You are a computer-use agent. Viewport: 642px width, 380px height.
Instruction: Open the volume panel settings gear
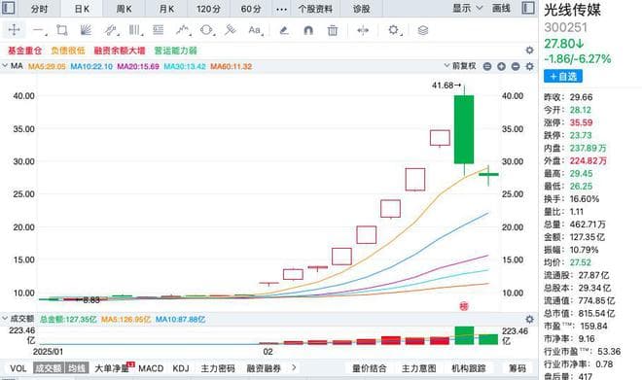tap(529, 319)
